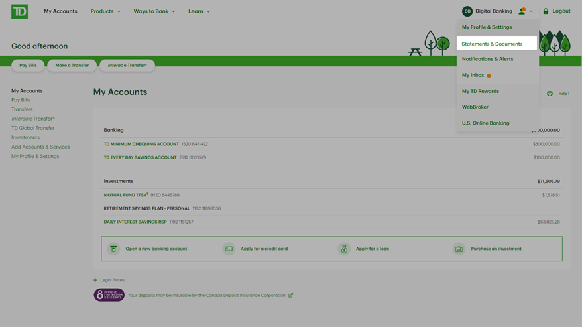Click the $7,678.51 TFSA balance
Viewport: 582px width, 327px height.
point(551,195)
